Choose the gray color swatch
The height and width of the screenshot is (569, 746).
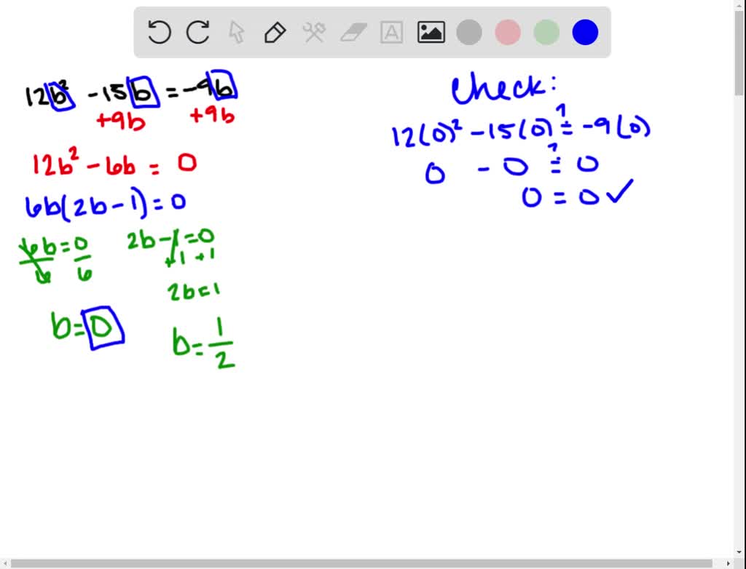click(x=469, y=32)
